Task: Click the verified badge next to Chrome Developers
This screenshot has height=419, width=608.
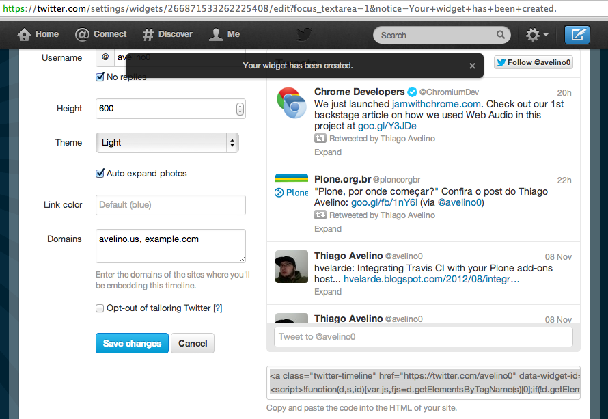Action: point(412,92)
